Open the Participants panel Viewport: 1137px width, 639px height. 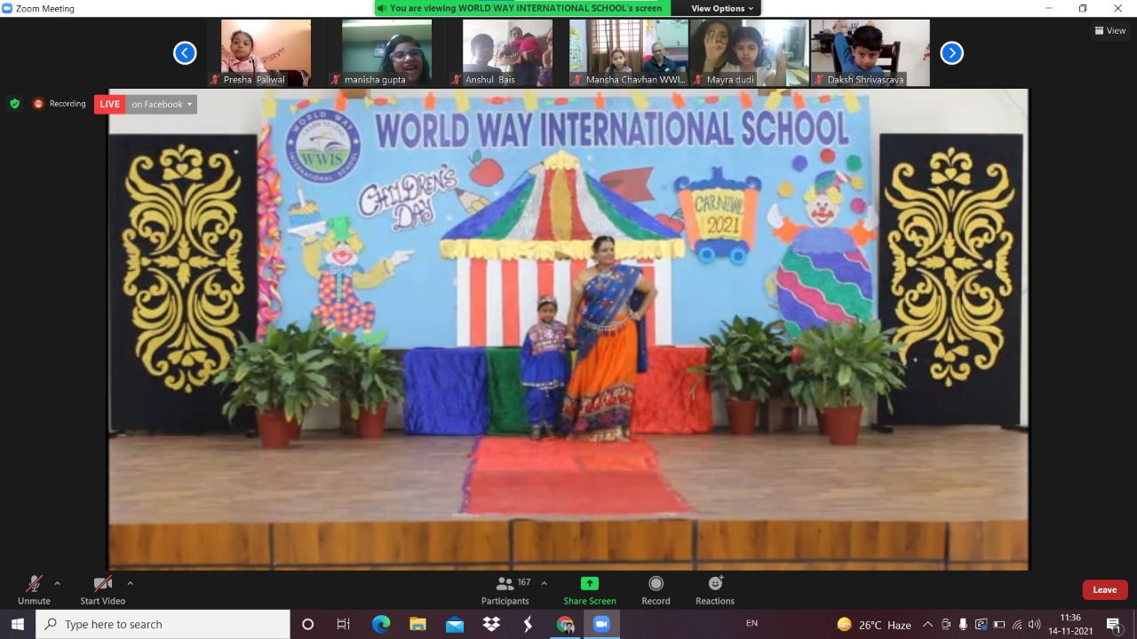(x=505, y=589)
